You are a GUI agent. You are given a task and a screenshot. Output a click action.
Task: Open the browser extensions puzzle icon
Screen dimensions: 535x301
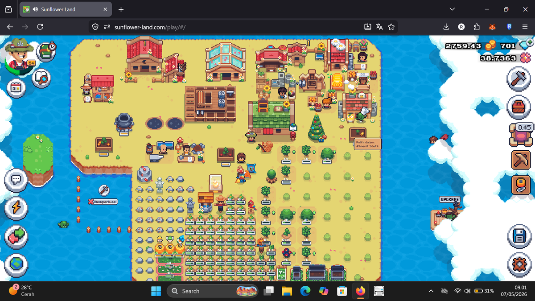pyautogui.click(x=477, y=27)
